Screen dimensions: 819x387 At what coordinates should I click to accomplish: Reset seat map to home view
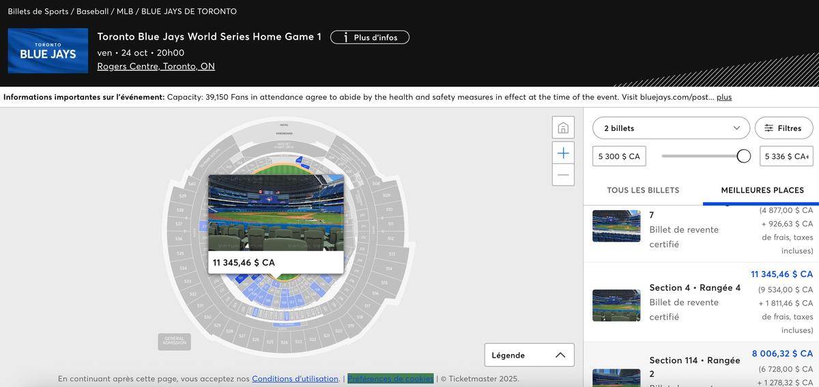click(563, 128)
